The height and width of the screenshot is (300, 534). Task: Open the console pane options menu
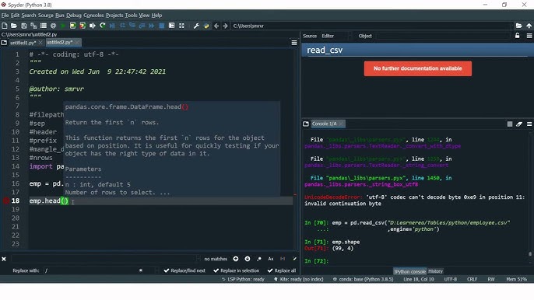point(529,124)
